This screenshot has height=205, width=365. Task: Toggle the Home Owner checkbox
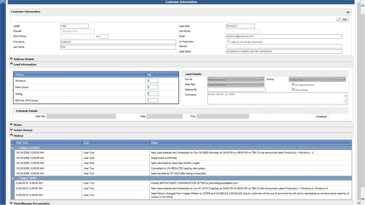click(293, 89)
